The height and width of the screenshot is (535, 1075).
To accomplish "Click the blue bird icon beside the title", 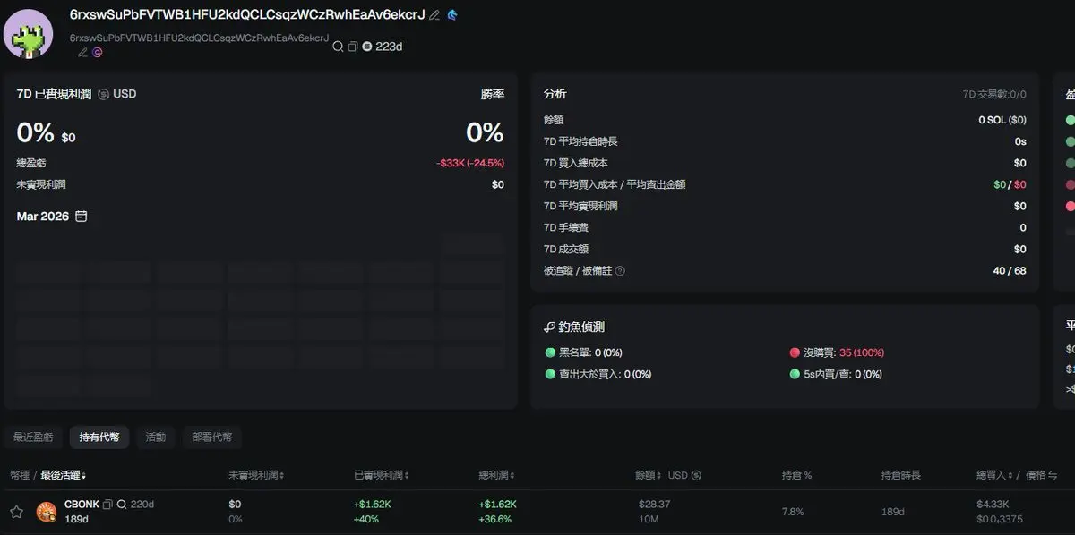I will (452, 15).
